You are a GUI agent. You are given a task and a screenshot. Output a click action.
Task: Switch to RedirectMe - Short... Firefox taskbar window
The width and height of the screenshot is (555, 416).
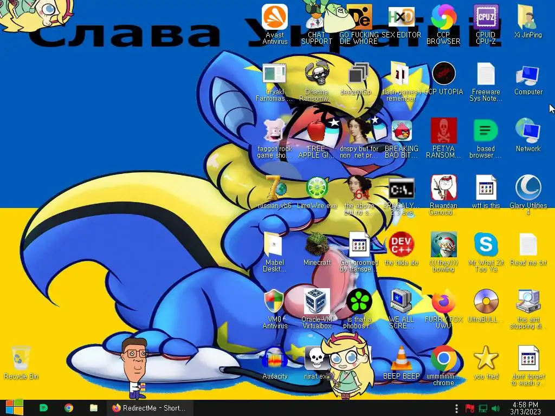150,408
